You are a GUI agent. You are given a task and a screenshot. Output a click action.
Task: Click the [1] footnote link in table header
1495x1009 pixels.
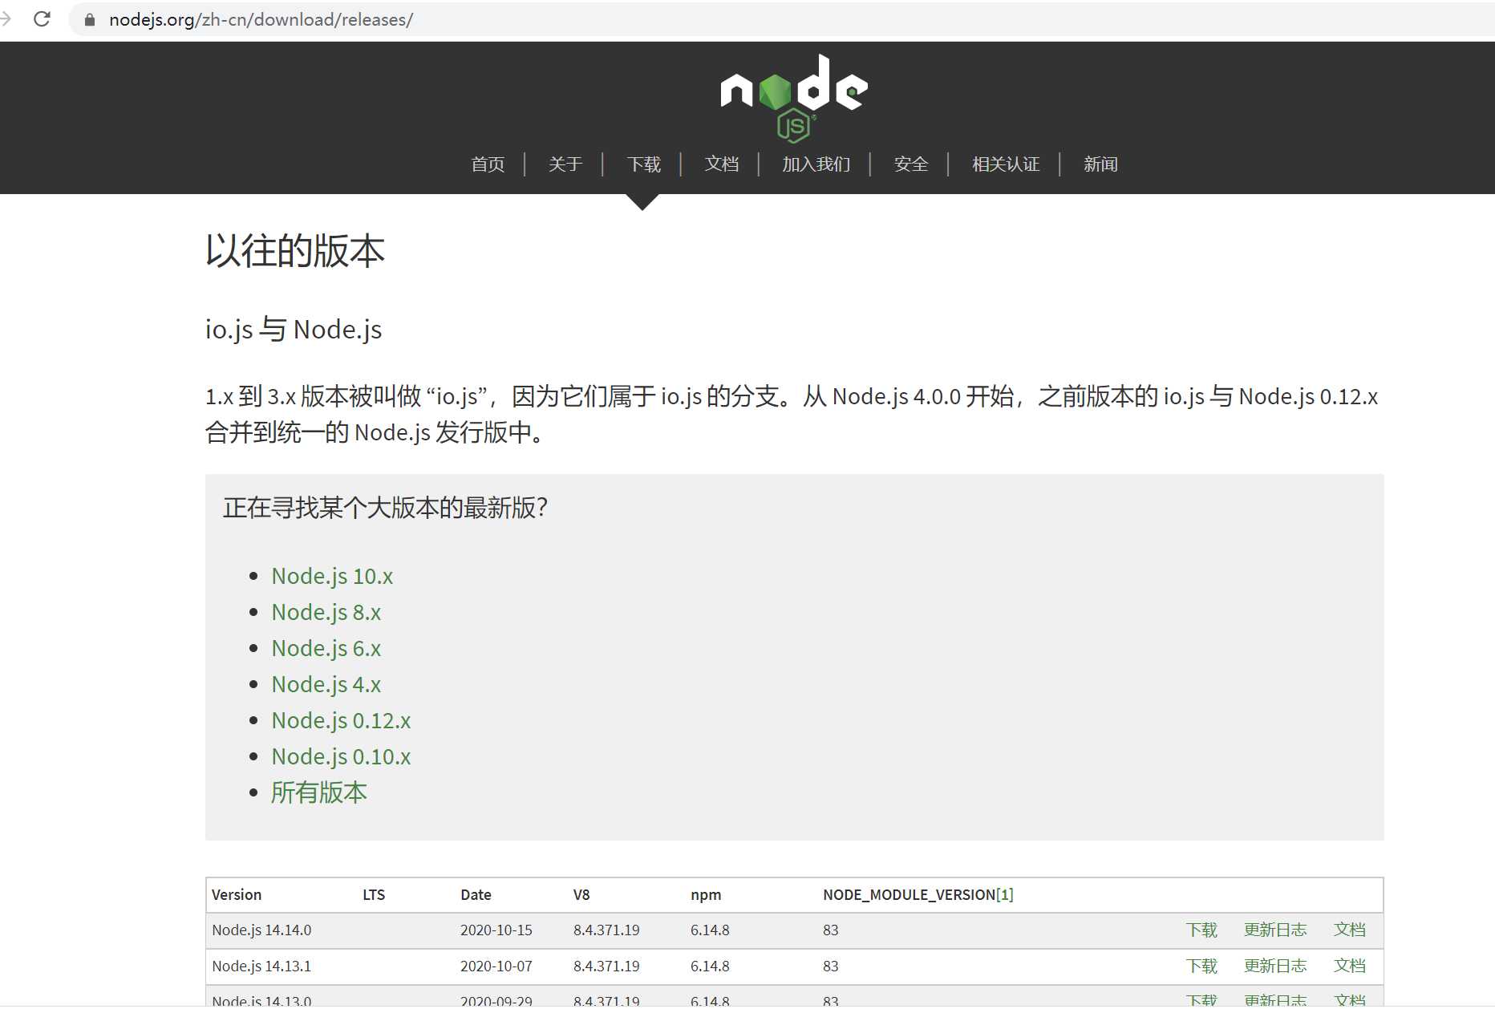(x=1004, y=894)
